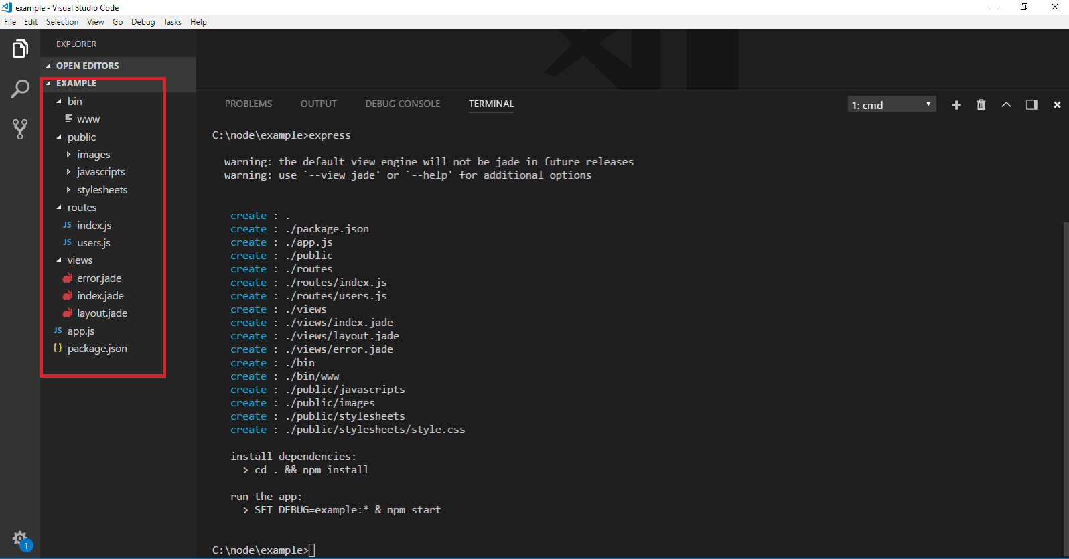This screenshot has height=559, width=1069.
Task: Switch to the Problems tab
Action: click(x=248, y=104)
